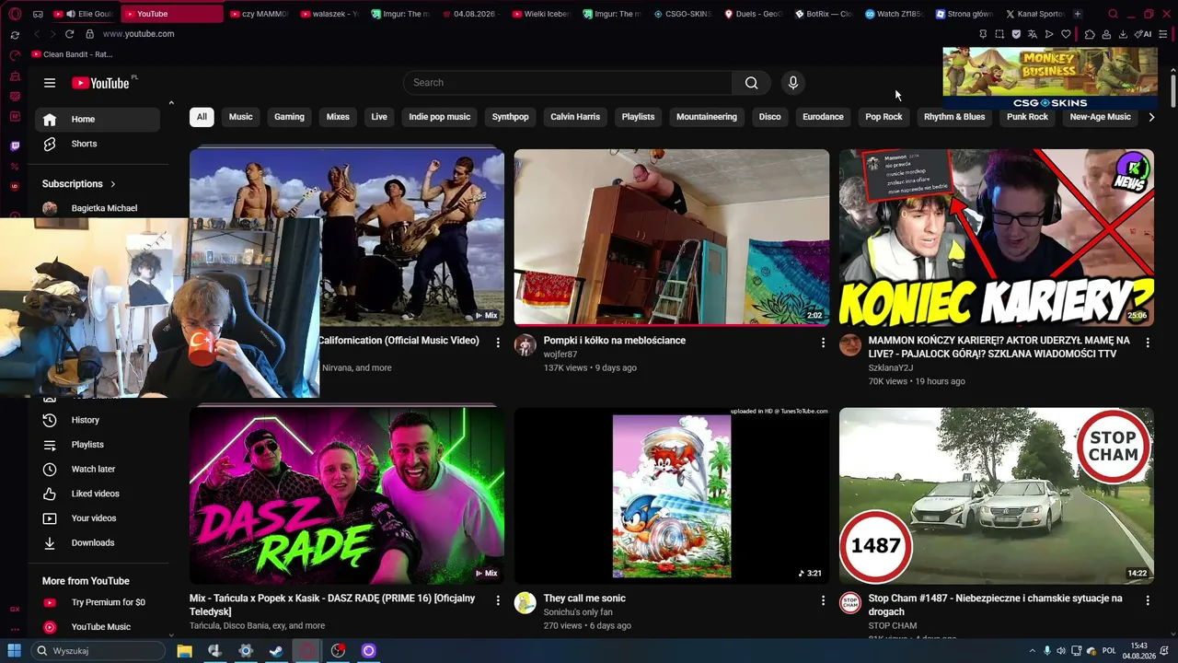1178x663 pixels.
Task: Click the search magnifier button
Action: (x=752, y=83)
